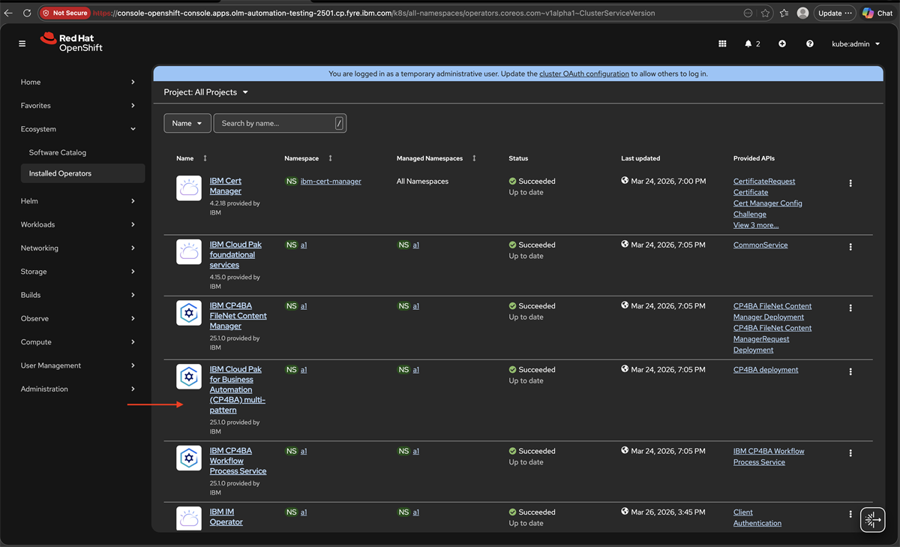
Task: Open the CP4BA deployment API link
Action: [766, 370]
